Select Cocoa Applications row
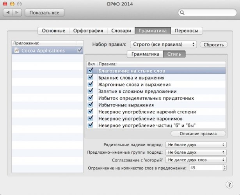The width and height of the screenshot is (240, 195). pos(48,50)
